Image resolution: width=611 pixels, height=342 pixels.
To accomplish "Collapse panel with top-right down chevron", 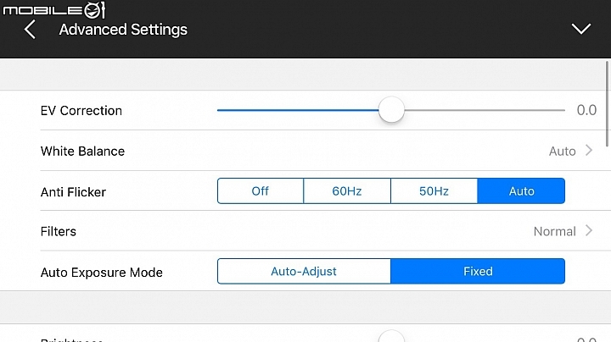I will pos(581,29).
